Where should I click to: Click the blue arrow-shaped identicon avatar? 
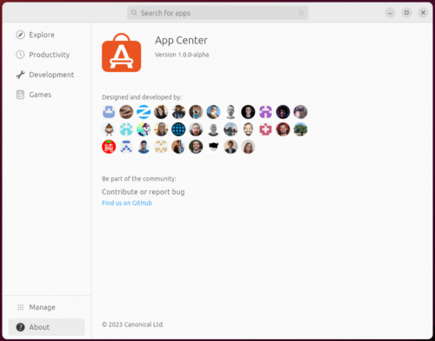tap(126, 147)
